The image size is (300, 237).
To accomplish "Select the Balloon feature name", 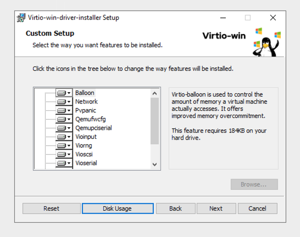I will [85, 93].
